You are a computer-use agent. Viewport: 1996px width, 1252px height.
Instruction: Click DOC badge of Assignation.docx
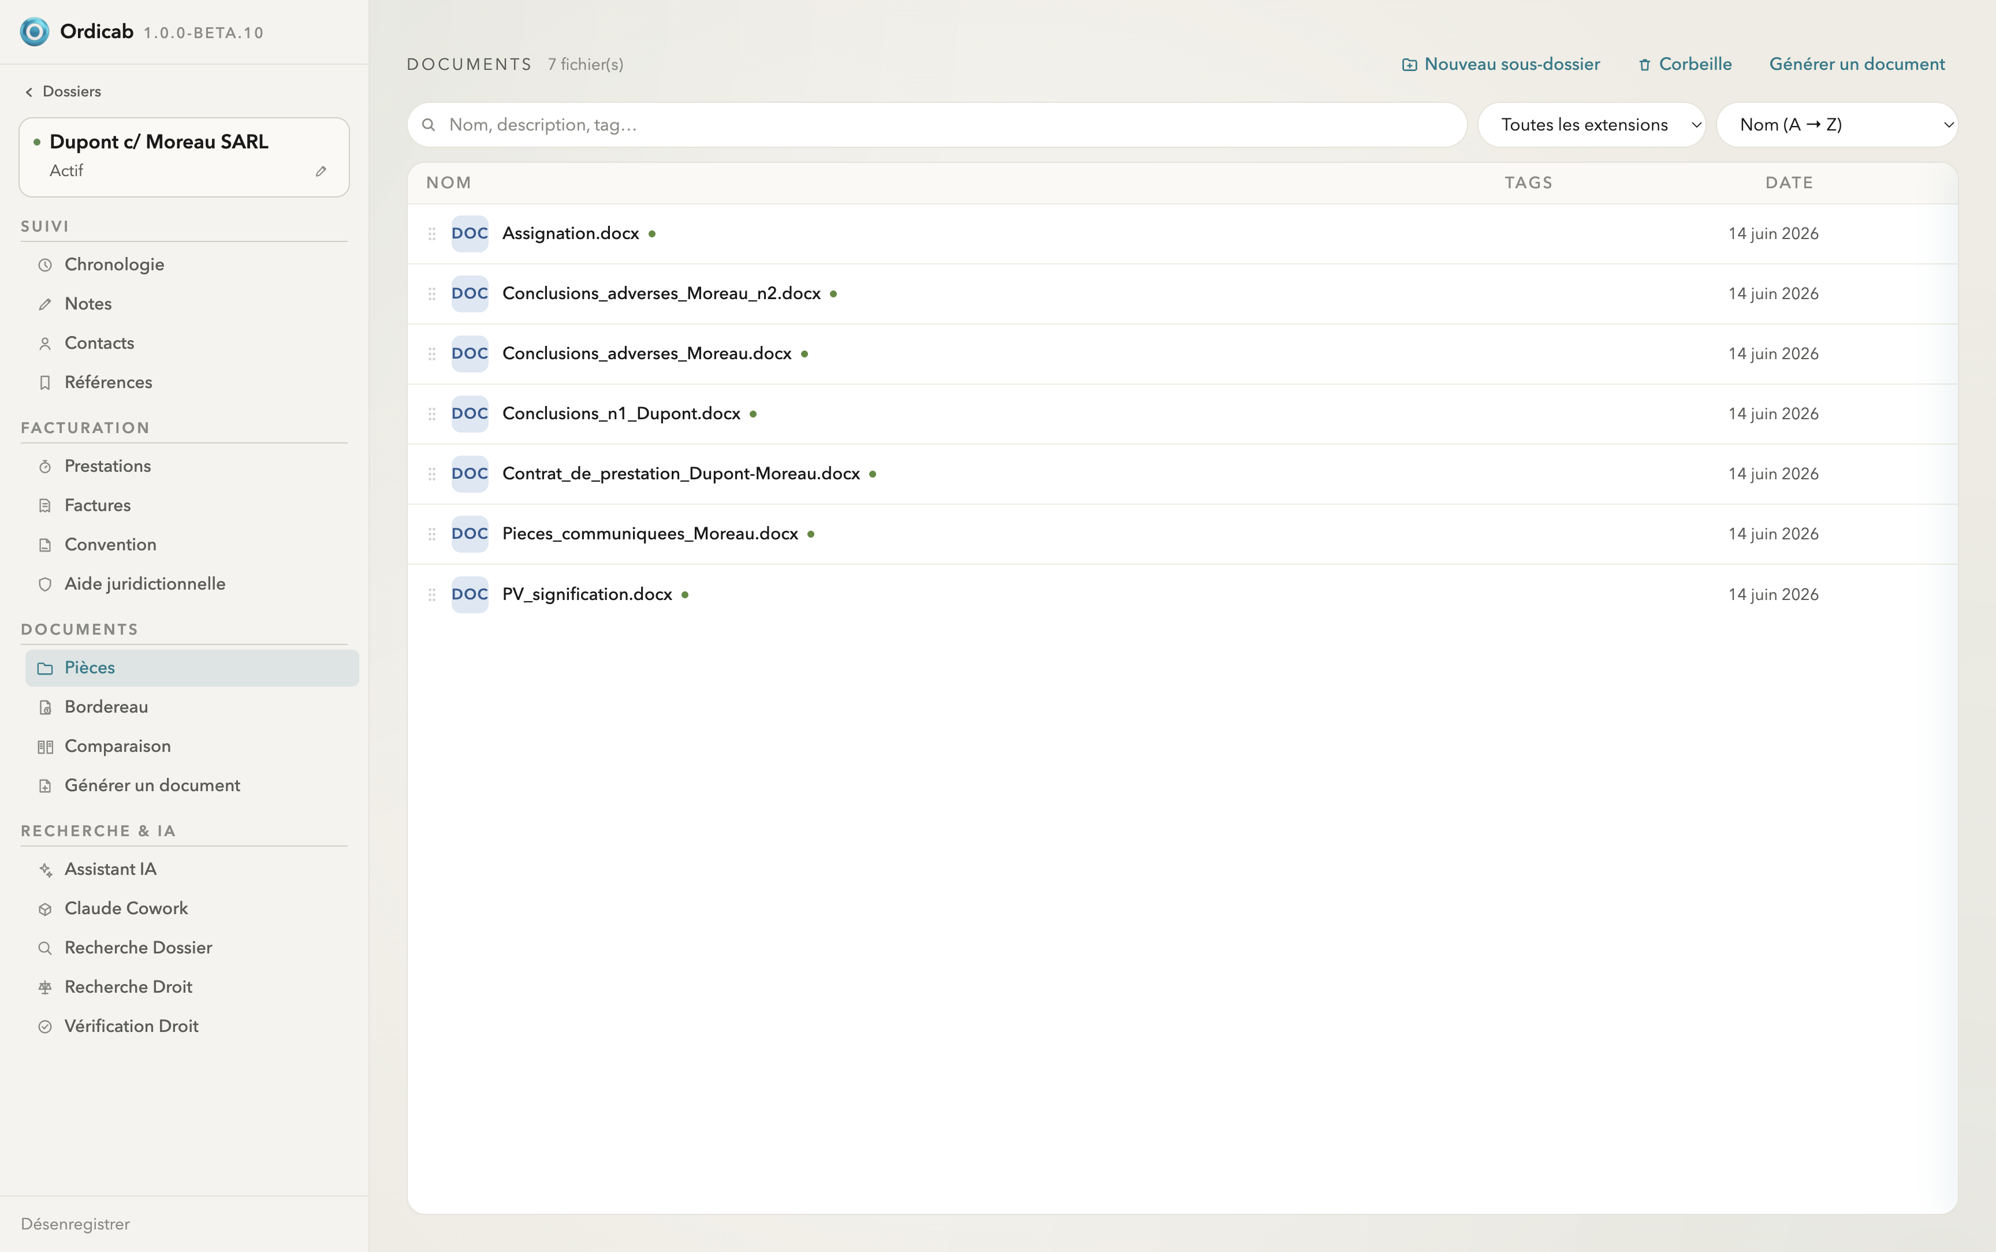(x=470, y=233)
